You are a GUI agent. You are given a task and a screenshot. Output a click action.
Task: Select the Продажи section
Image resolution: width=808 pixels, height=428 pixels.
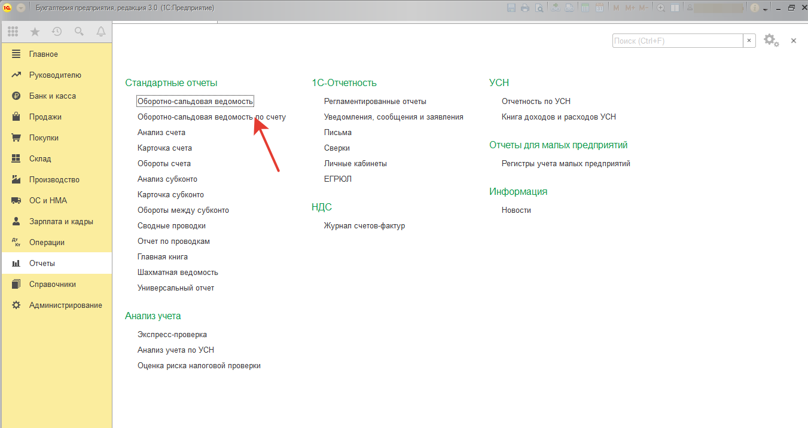pyautogui.click(x=56, y=117)
